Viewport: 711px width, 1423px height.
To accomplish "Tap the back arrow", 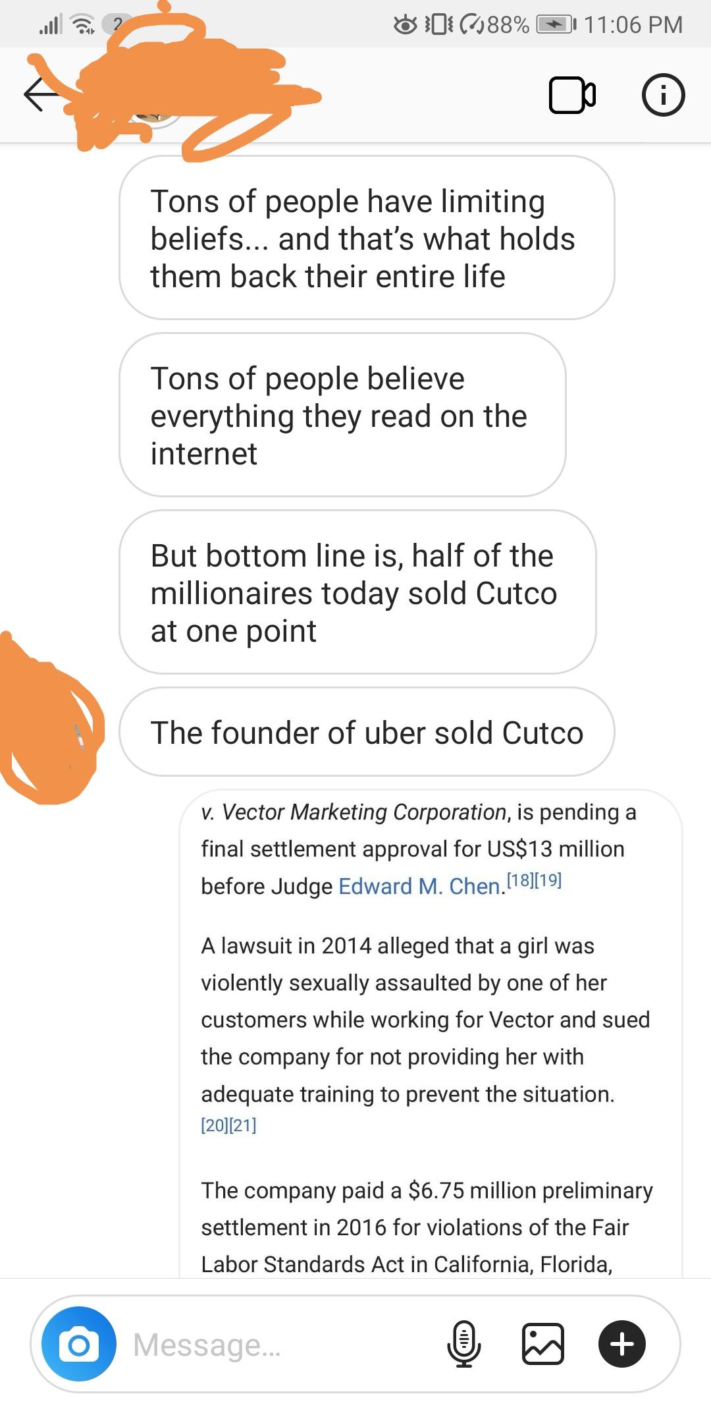I will click(41, 94).
